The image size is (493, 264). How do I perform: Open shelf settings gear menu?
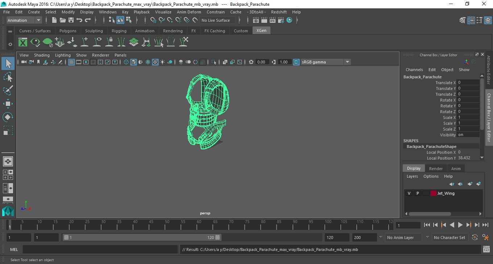[10, 44]
